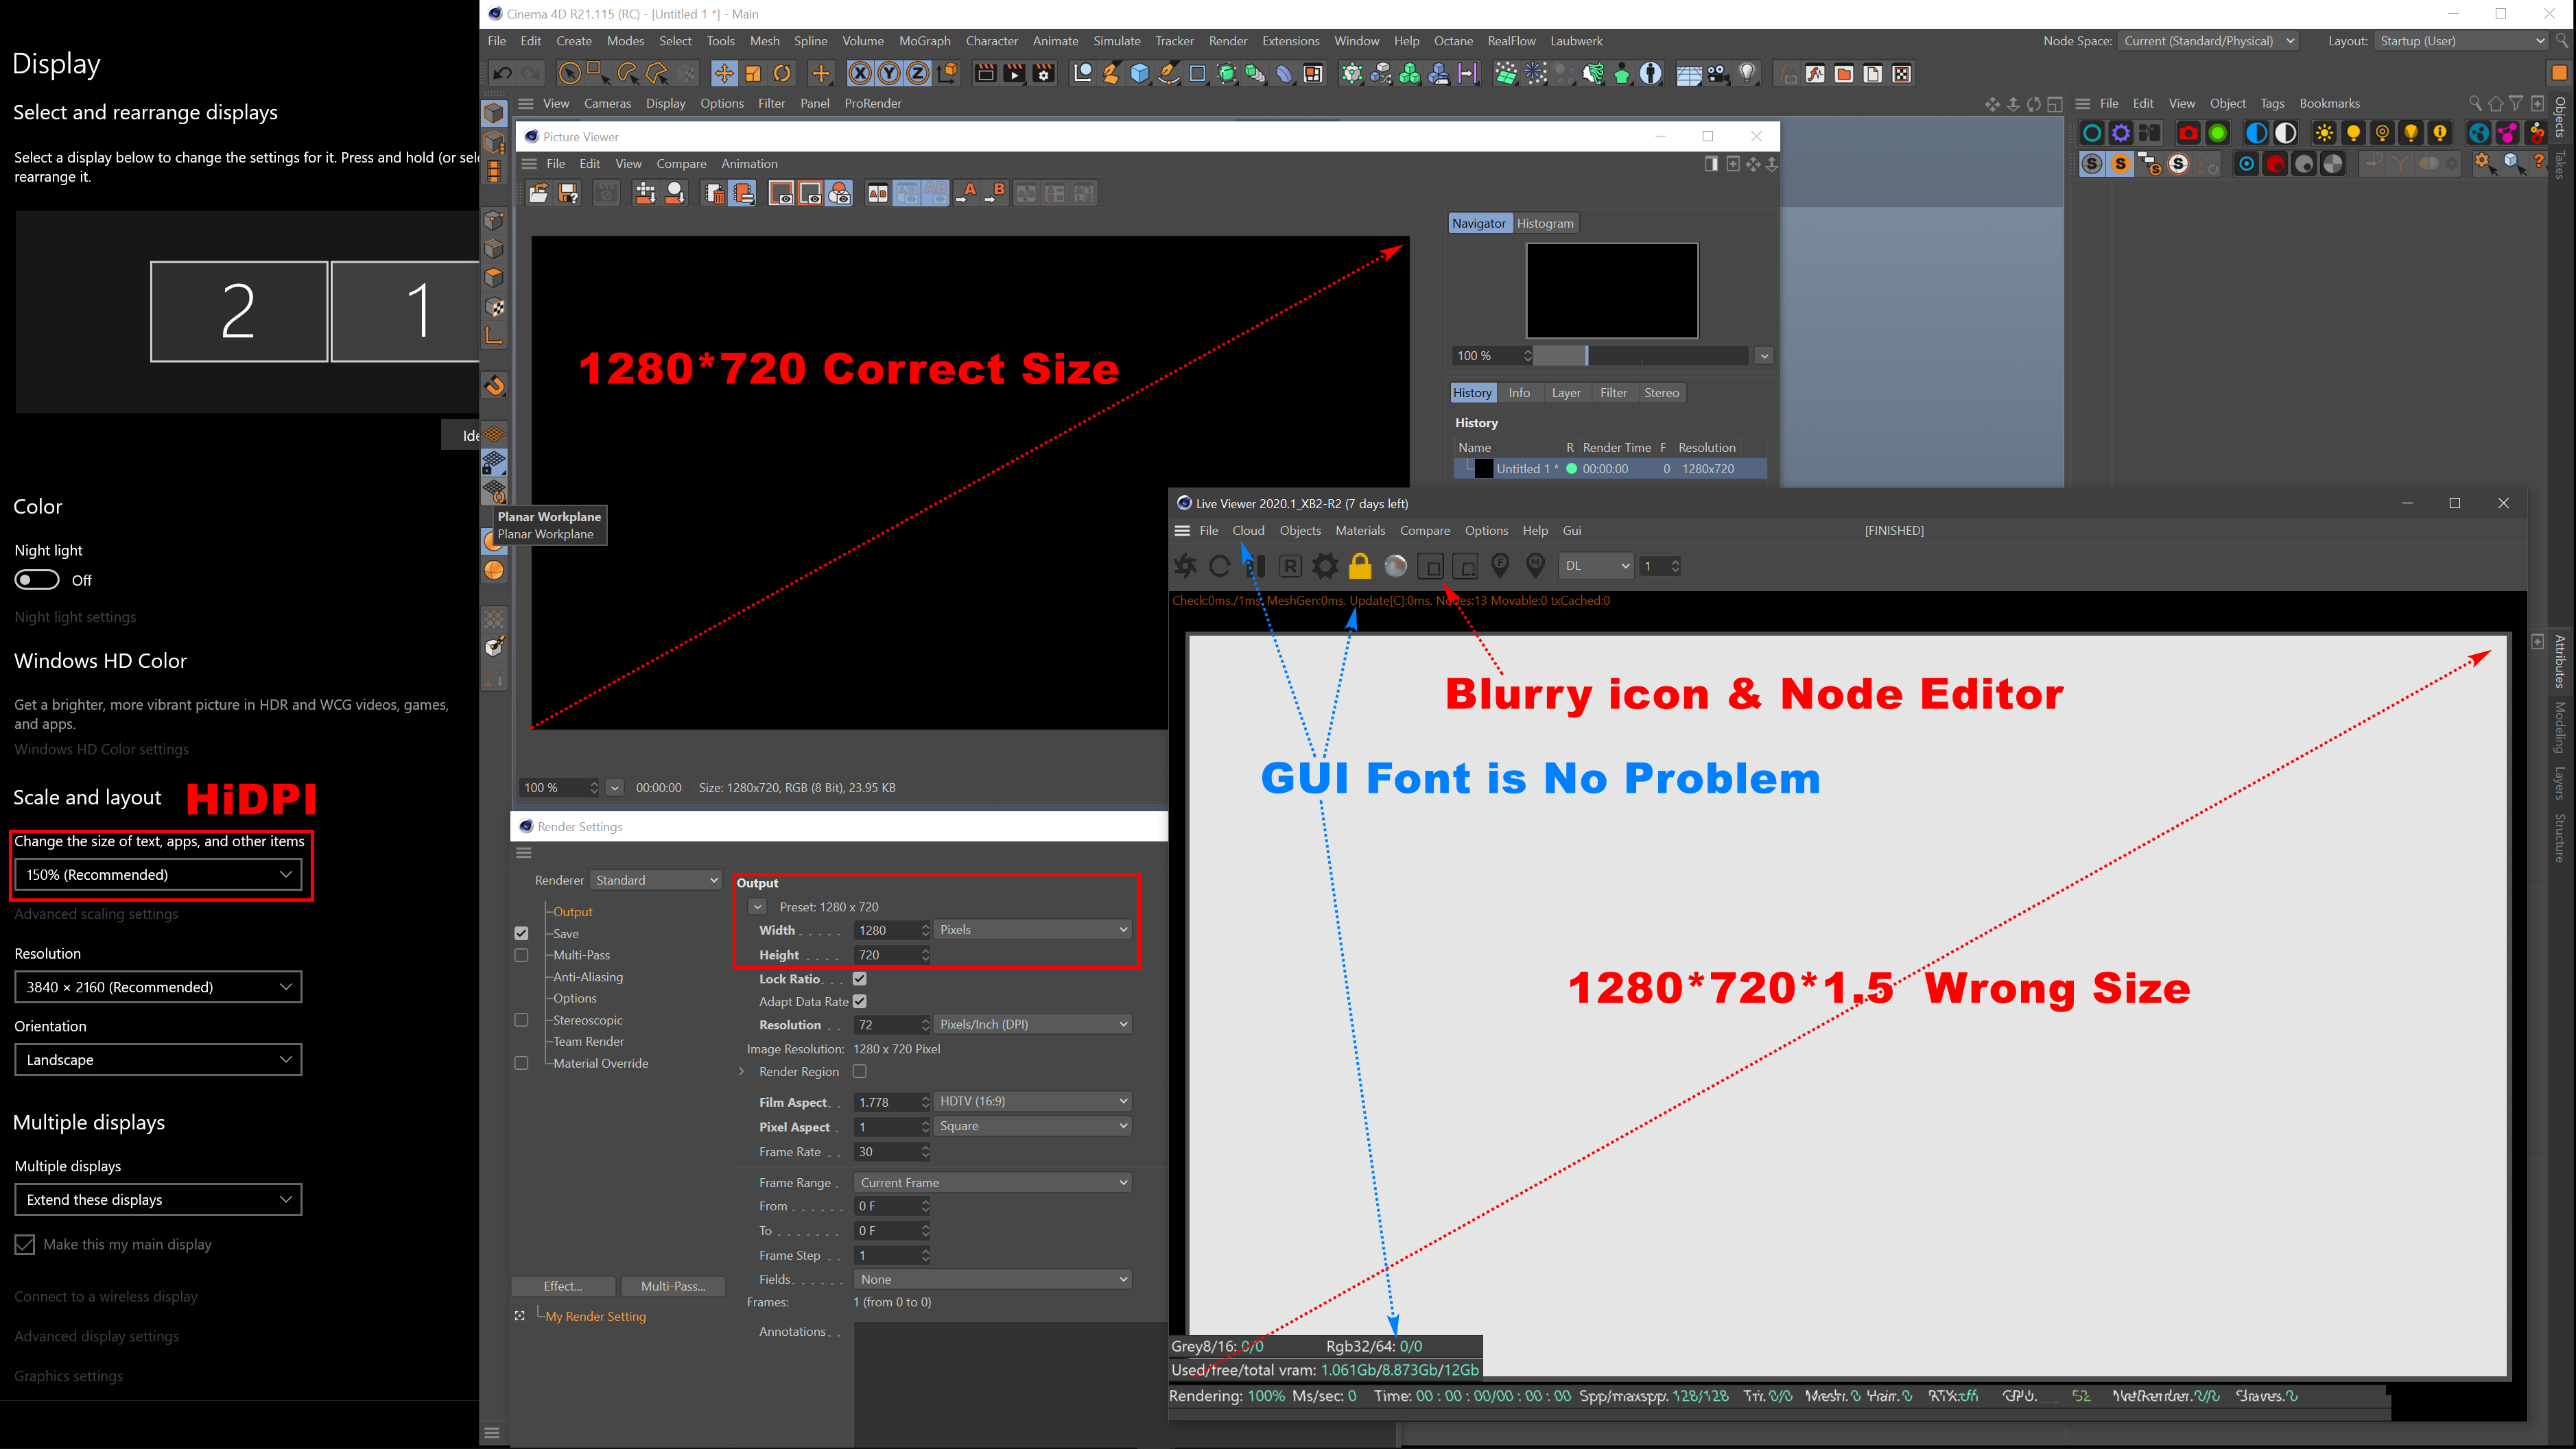Open the MoGraph menu
Image resolution: width=2576 pixels, height=1449 pixels.
click(x=924, y=41)
